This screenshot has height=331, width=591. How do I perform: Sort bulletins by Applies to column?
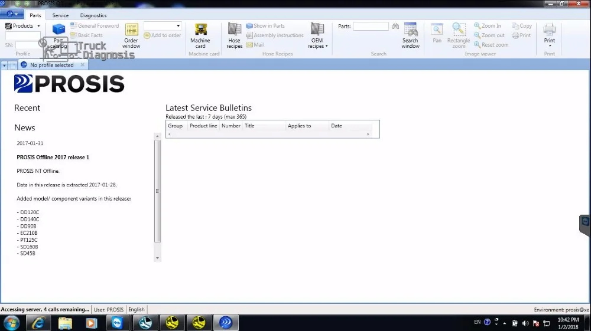click(307, 126)
